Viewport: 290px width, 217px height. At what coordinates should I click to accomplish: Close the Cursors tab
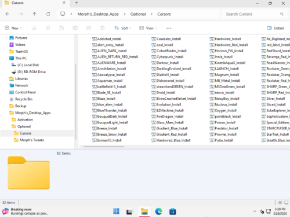[x=64, y=3]
